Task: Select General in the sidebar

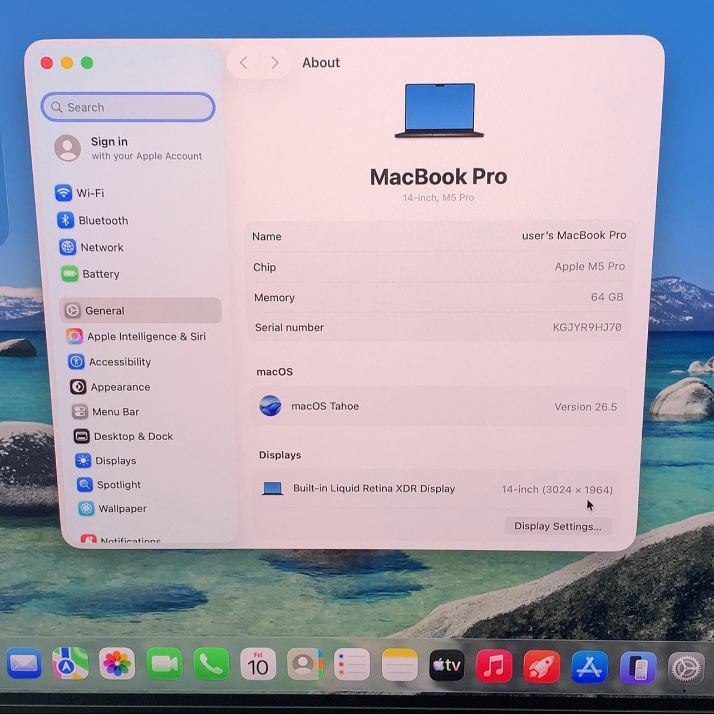Action: click(141, 311)
